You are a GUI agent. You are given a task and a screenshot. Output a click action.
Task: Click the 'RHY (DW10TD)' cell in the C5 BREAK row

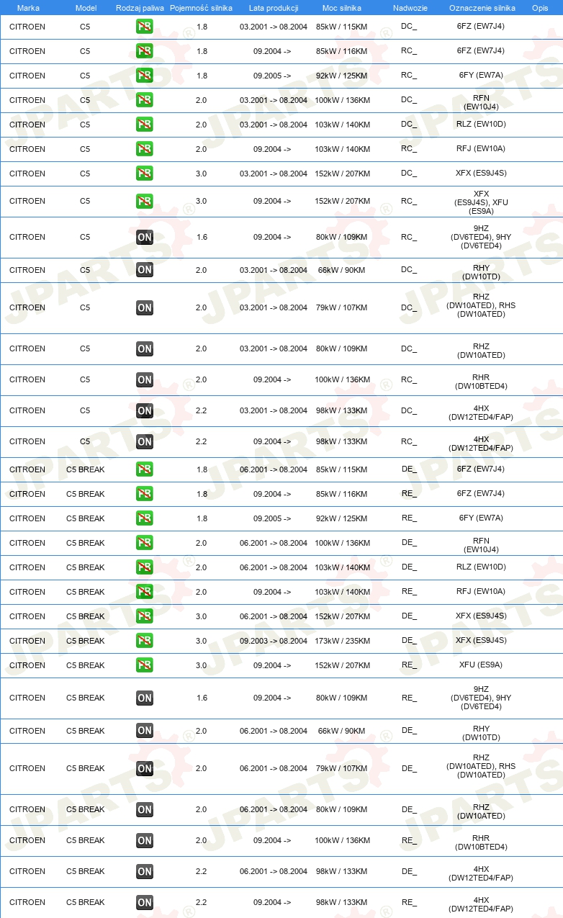481,733
